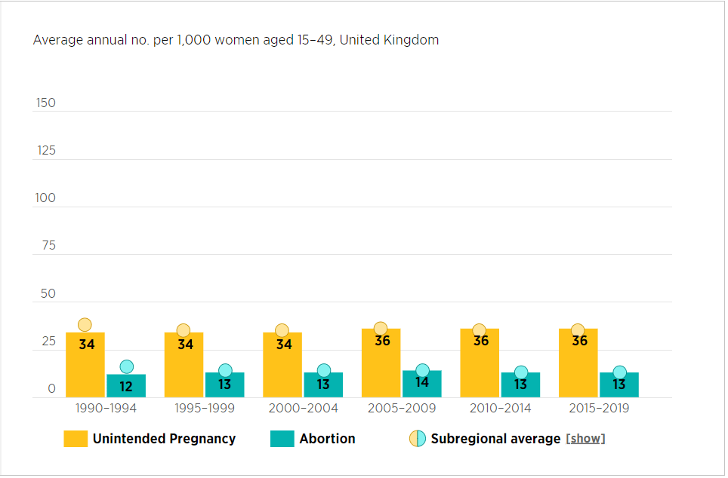Click the teal subregional marker above 2000–2004

324,370
